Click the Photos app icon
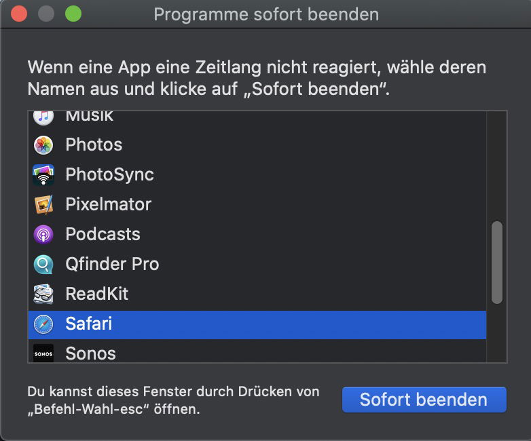Screen dimensions: 531x441 (43, 145)
